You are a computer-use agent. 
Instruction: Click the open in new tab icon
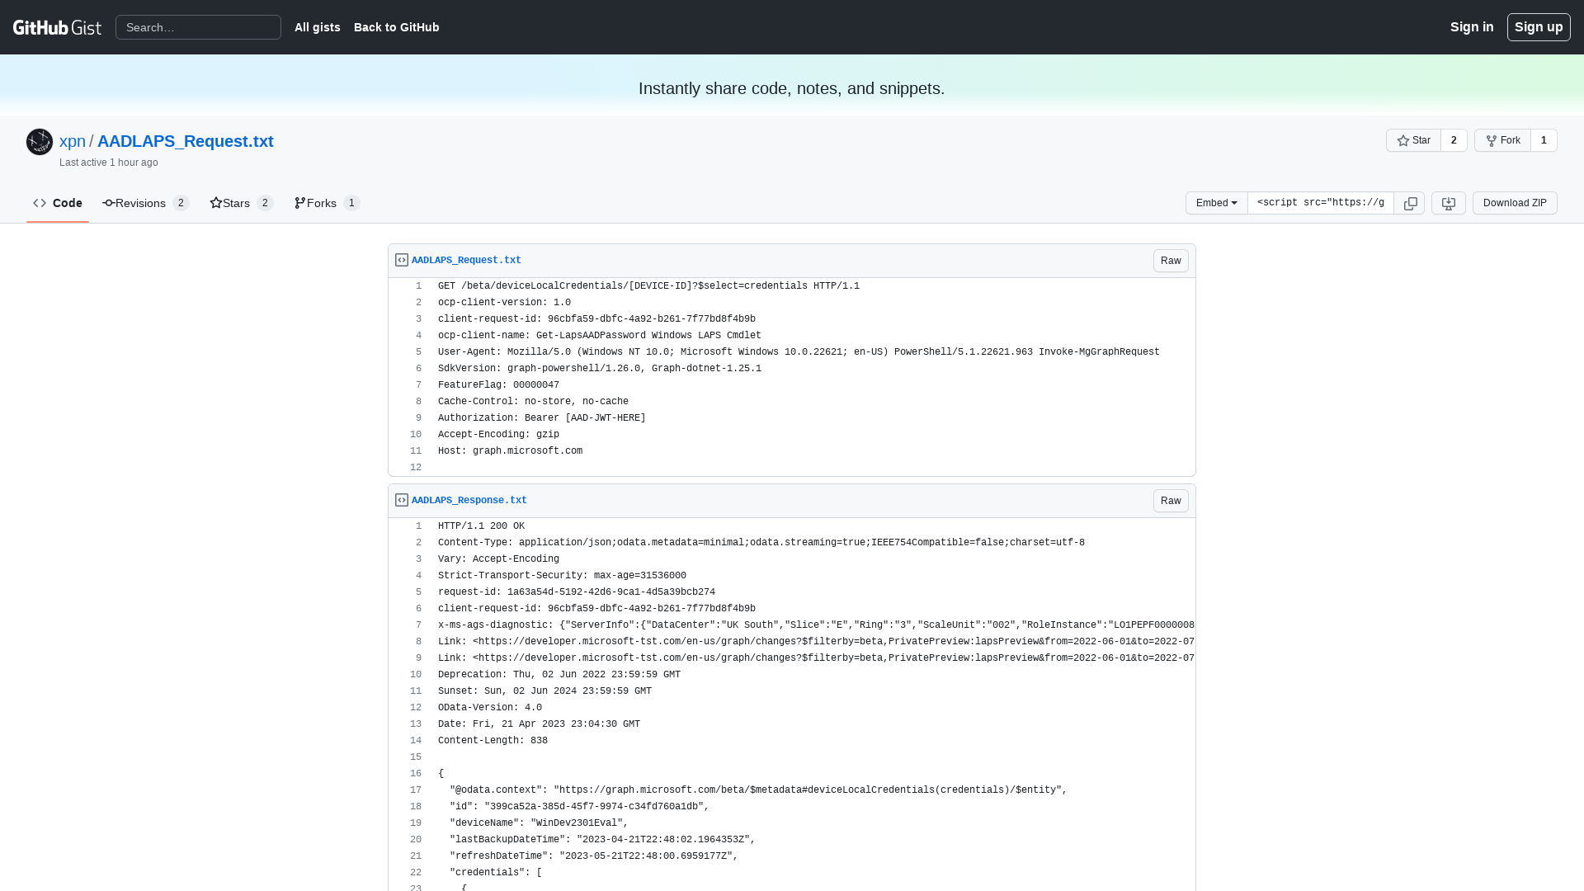point(1449,204)
